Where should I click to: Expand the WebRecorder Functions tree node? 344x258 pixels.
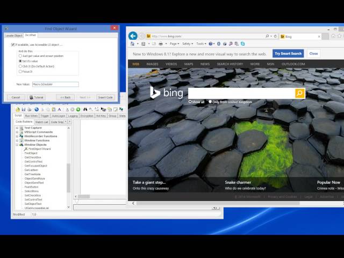coord(17,136)
